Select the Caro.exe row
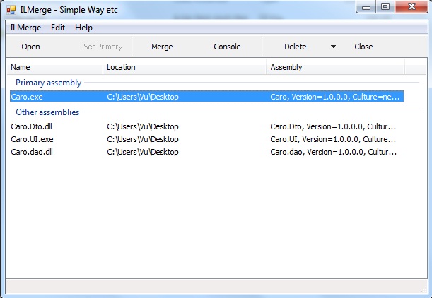The image size is (432, 298). pos(207,97)
